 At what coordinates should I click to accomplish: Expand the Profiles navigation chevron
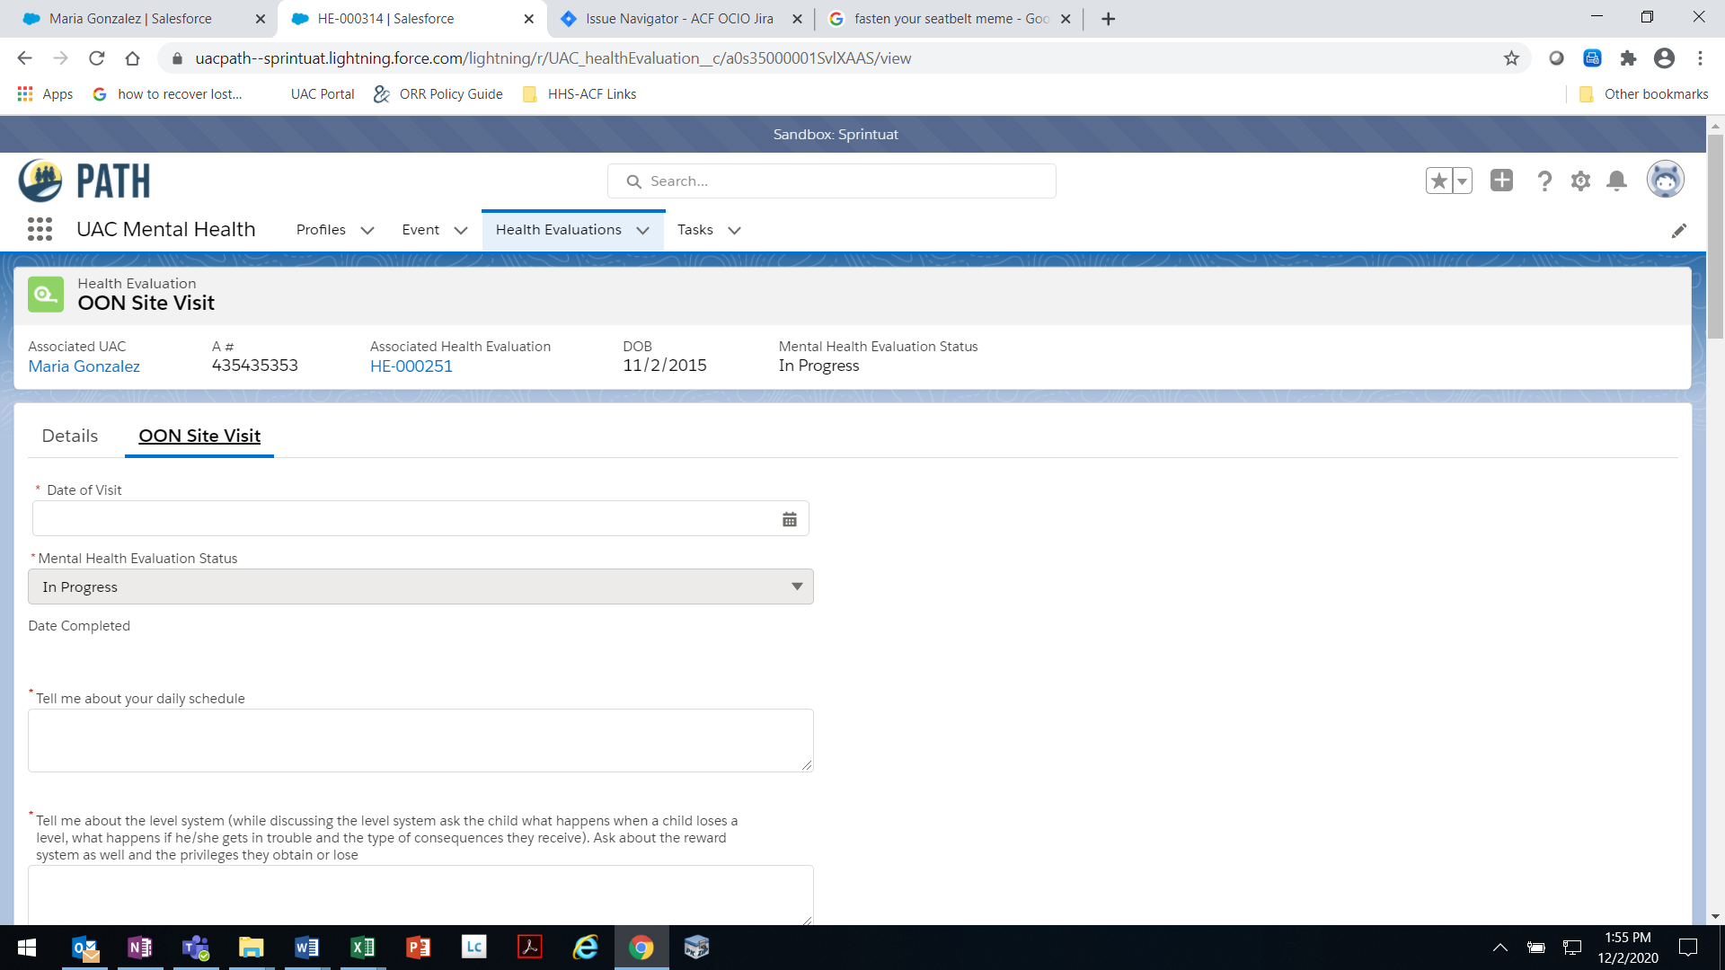pos(367,231)
